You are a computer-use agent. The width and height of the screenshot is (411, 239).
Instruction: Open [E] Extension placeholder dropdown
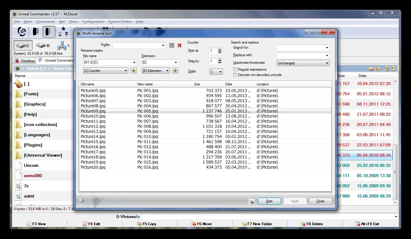[156, 71]
